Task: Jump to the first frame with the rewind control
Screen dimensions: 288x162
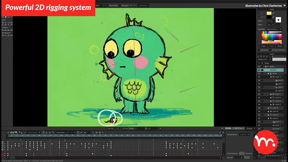Action: 109,128
